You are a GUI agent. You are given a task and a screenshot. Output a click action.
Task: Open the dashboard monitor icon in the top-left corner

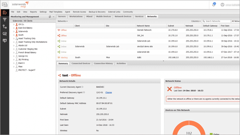pos(5,5)
